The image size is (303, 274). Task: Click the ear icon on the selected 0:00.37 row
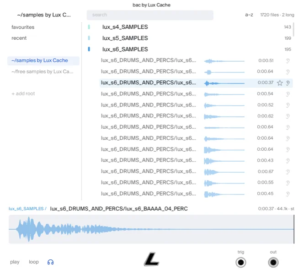[288, 83]
